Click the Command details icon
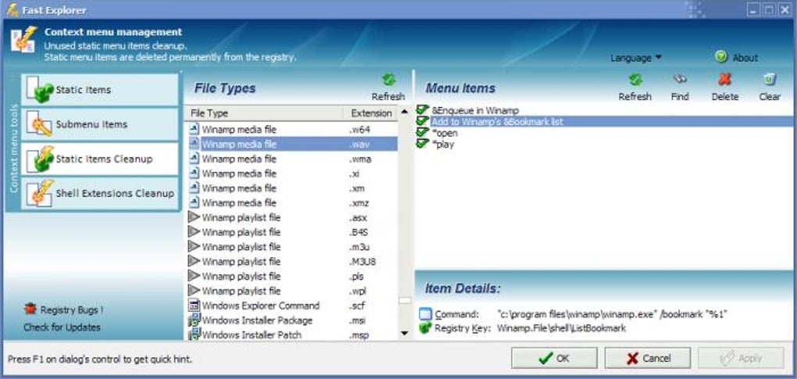 425,314
